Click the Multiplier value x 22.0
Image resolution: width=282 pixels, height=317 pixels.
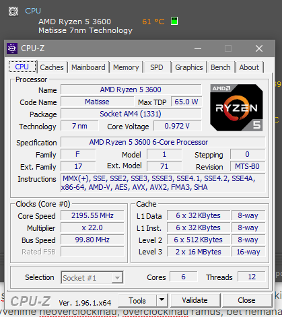pyautogui.click(x=92, y=227)
